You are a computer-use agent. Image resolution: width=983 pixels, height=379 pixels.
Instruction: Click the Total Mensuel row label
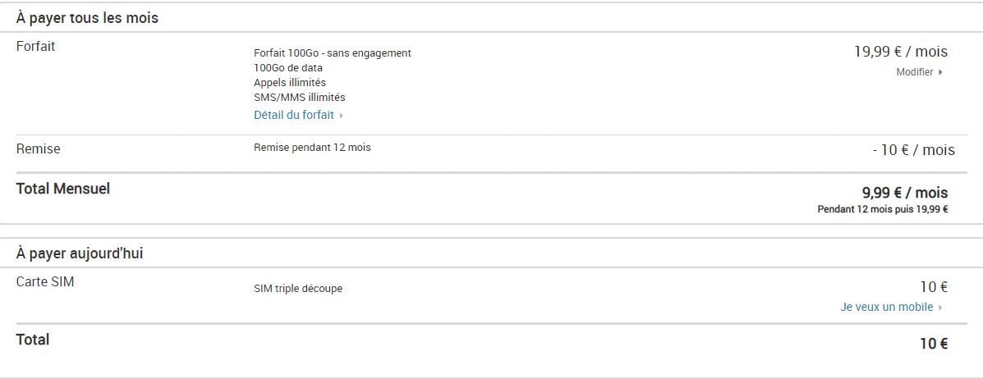pyautogui.click(x=62, y=189)
